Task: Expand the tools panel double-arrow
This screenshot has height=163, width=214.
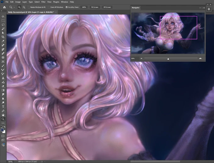Action: click(2, 11)
